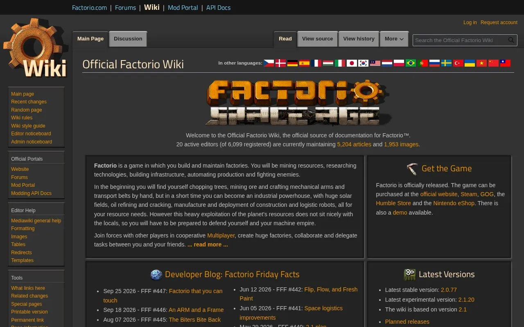This screenshot has width=524, height=327.
Task: Click the globe icon beside Developer Blog
Action: point(156,275)
